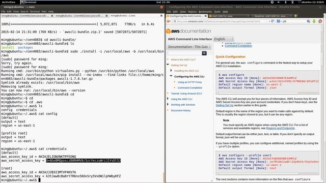Expand 'Installing the AWS CLI' in sidebar
The image size is (326, 183).
(x=171, y=71)
